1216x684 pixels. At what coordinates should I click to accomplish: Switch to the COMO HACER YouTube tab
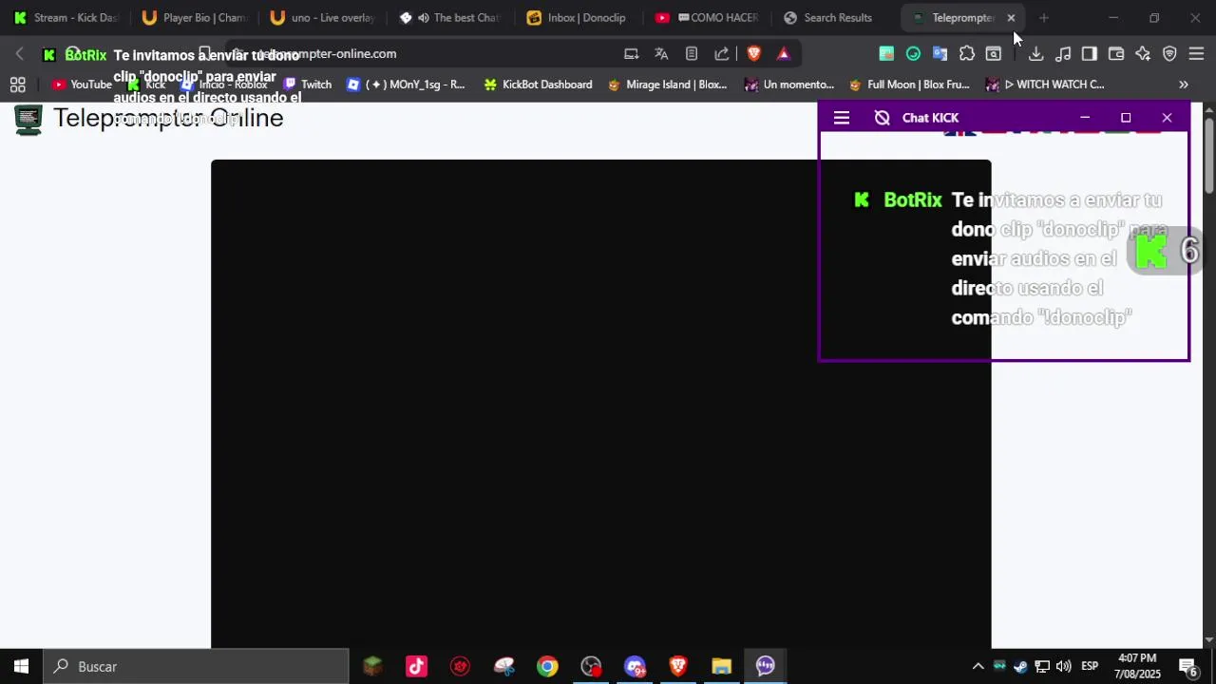pos(708,18)
